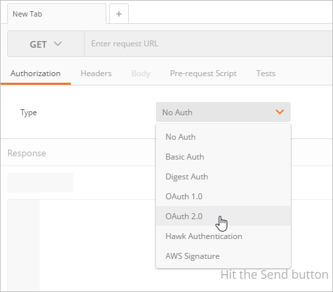Viewport: 333px width, 292px height.
Task: Go to Pre-request Script tab
Action: [x=203, y=73]
